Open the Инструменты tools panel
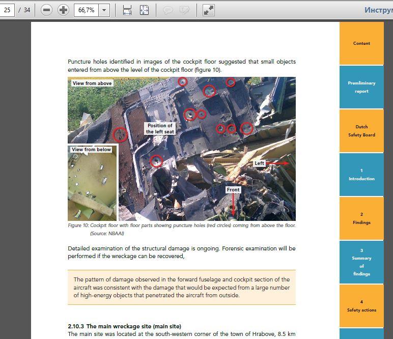Image resolution: width=393 pixels, height=339 pixels. coord(378,10)
